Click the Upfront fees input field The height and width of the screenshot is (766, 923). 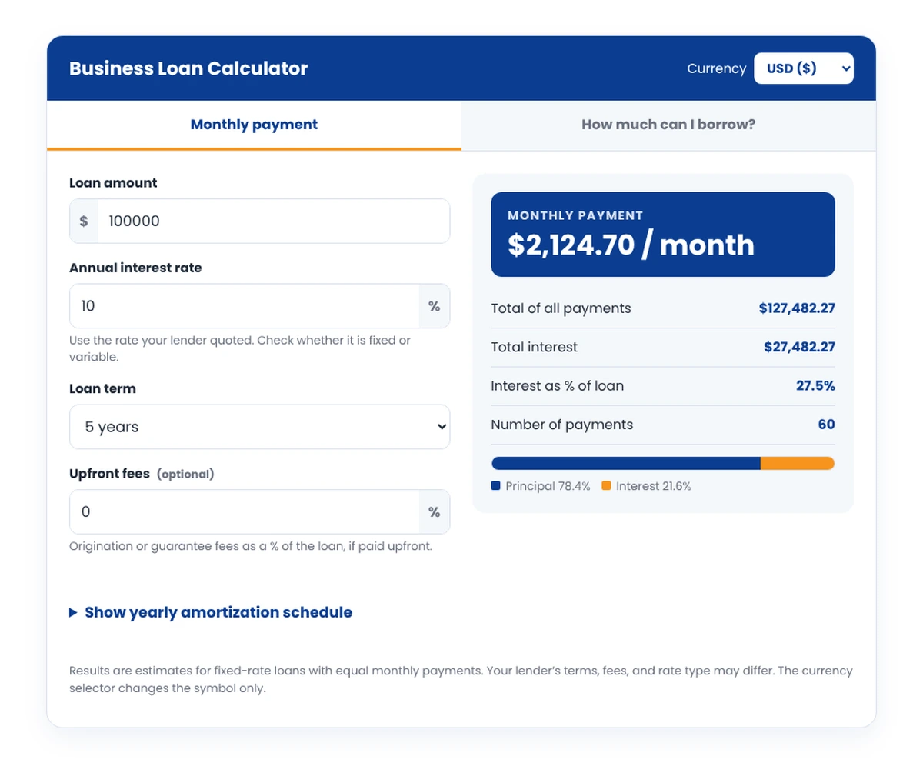(244, 511)
